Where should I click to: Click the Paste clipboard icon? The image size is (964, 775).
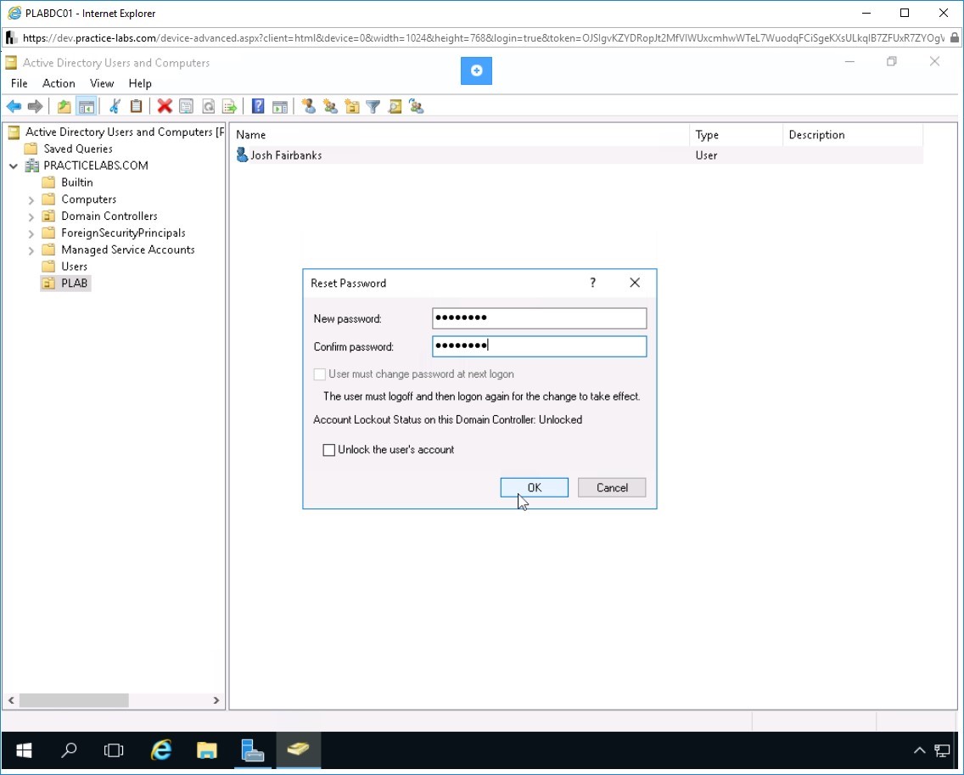[136, 106]
